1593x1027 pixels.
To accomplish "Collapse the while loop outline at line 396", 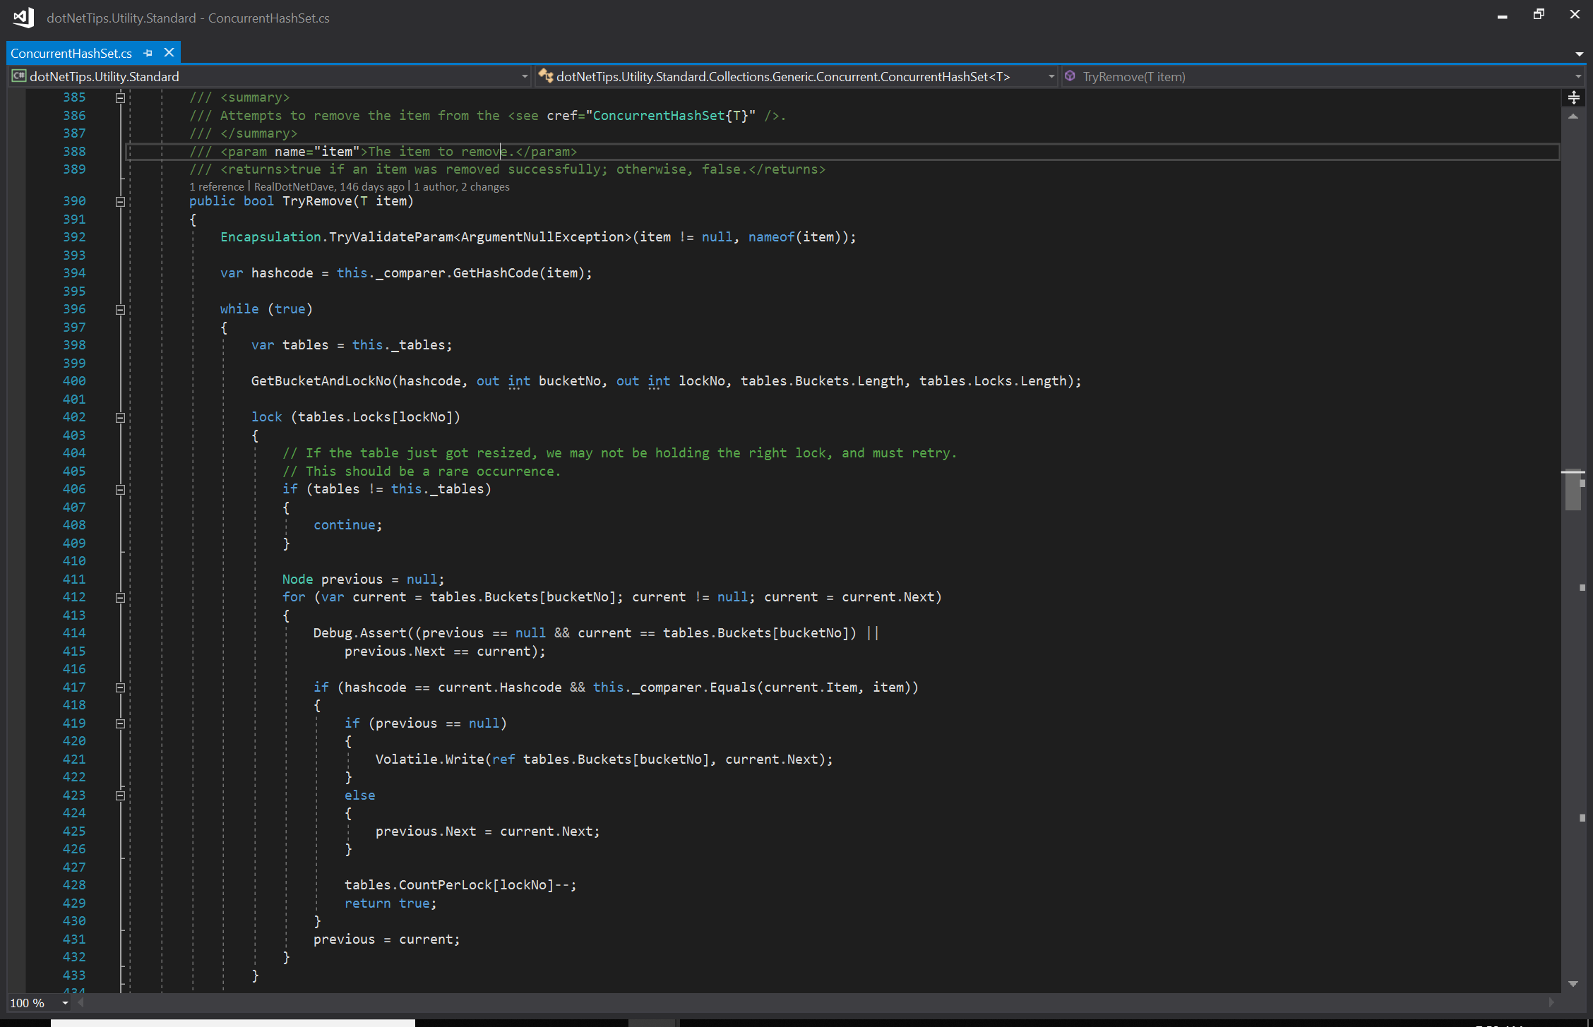I will click(x=120, y=309).
